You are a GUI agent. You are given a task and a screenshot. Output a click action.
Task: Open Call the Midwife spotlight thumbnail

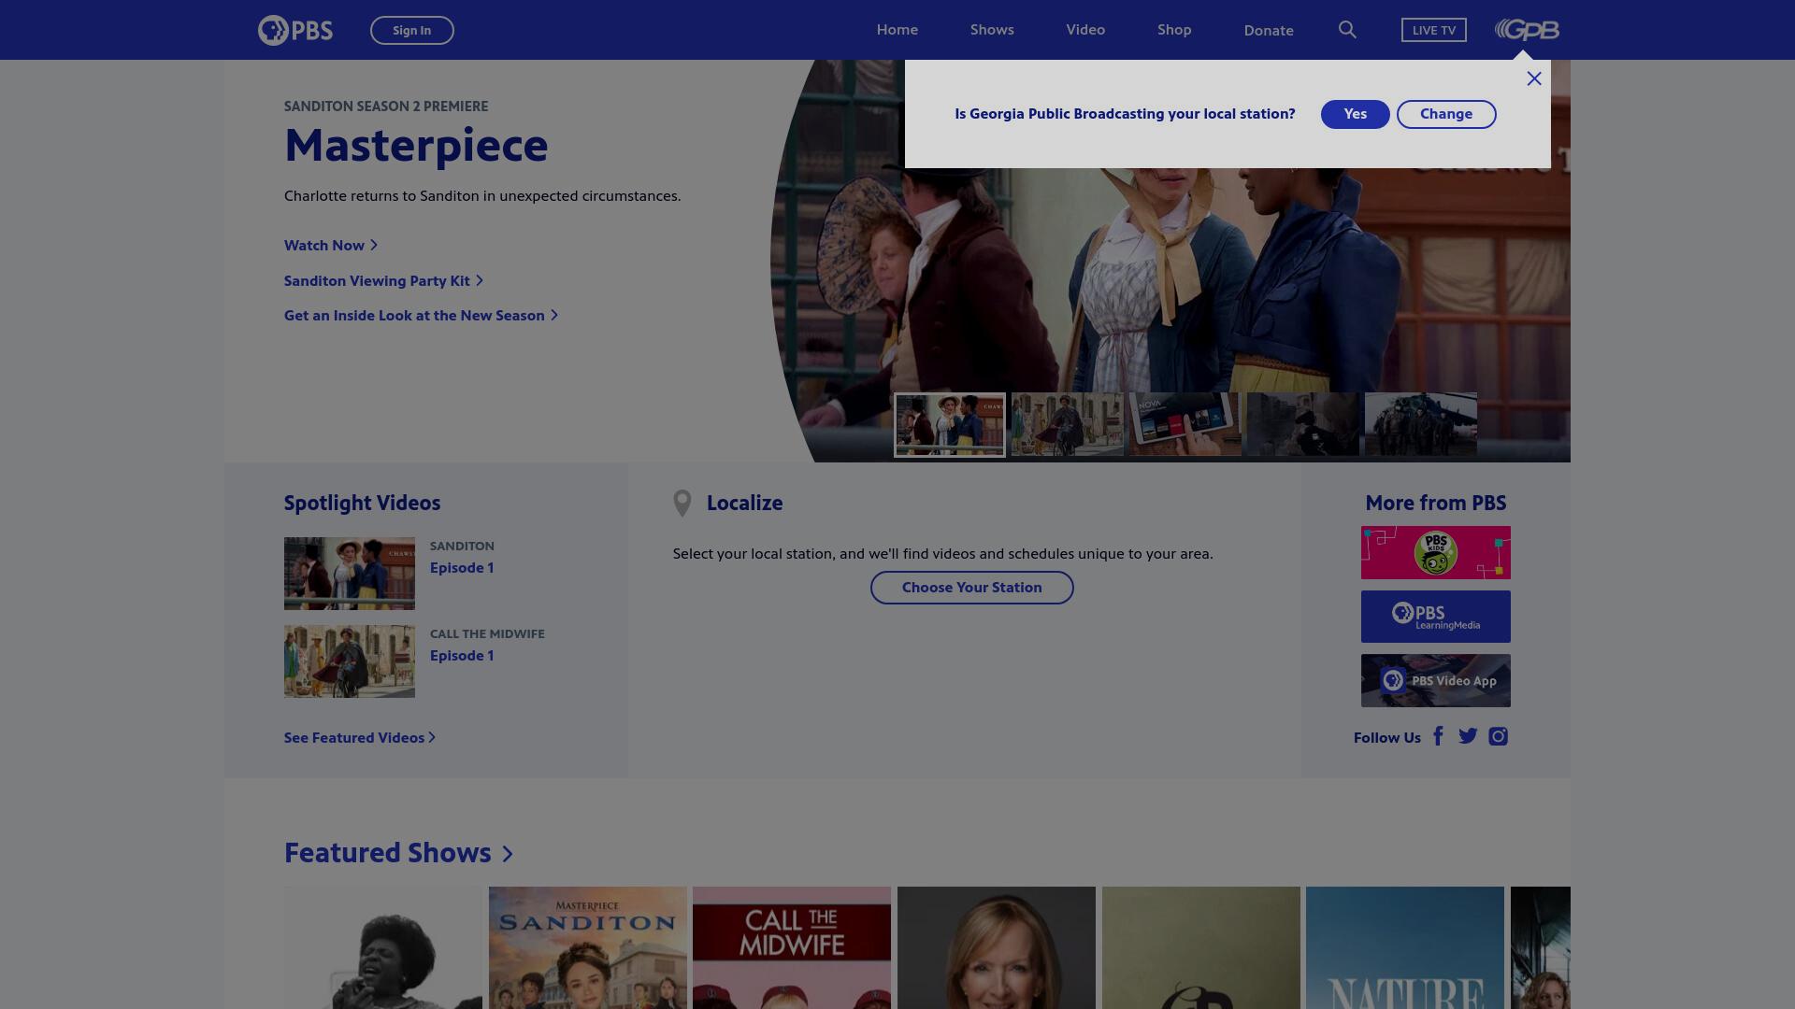(350, 661)
